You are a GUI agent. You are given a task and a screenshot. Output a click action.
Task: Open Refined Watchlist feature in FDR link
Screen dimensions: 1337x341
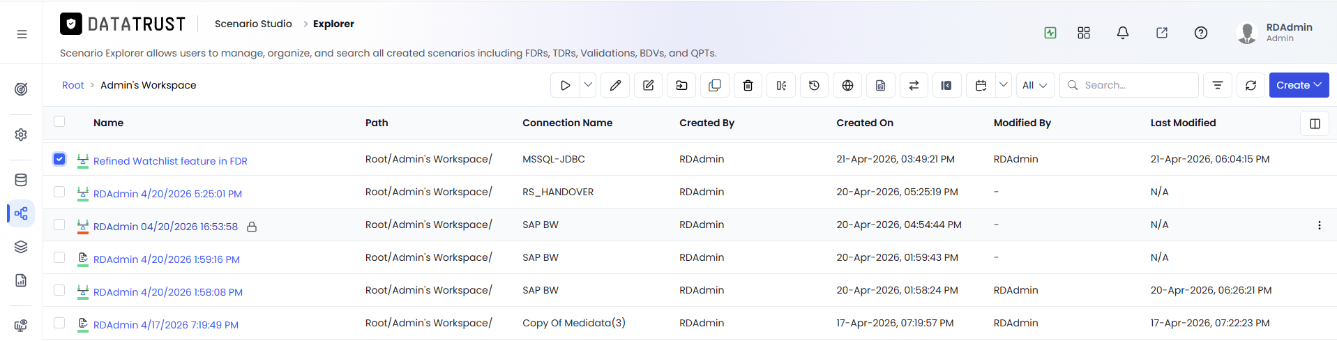click(170, 161)
